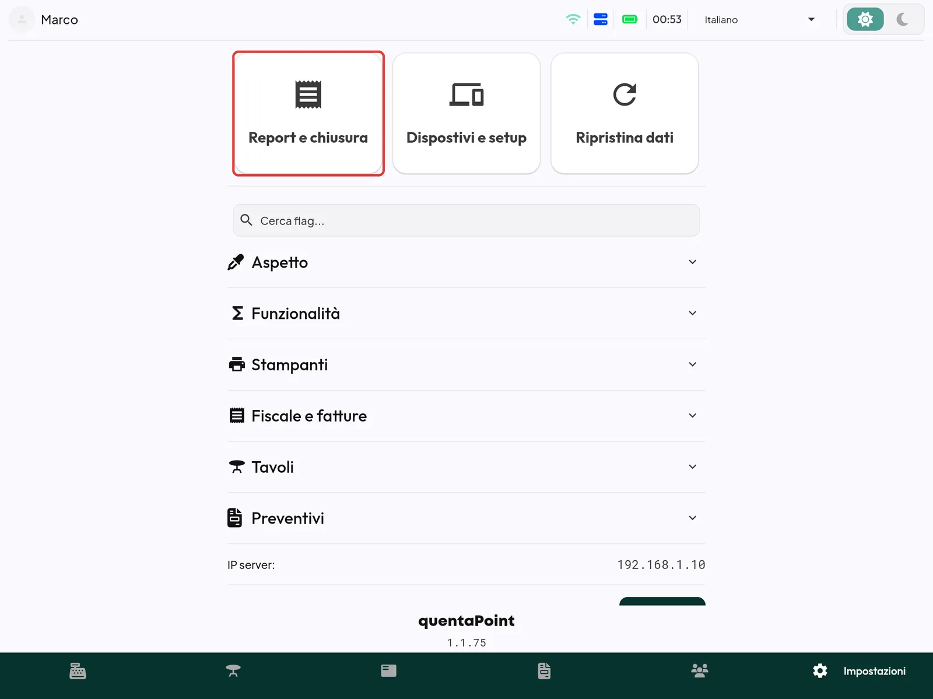Click the sigma icon beside Funzionalità
The image size is (933, 699).
tap(237, 314)
